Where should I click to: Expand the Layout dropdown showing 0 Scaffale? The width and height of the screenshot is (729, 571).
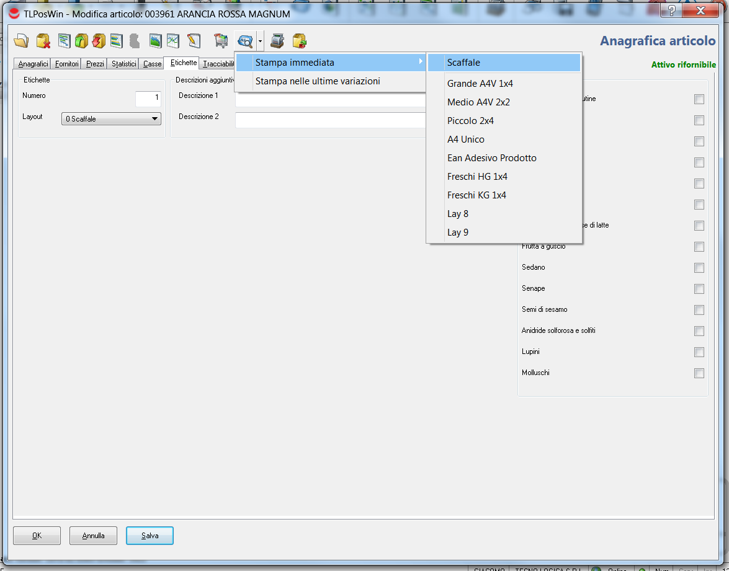[x=111, y=119]
